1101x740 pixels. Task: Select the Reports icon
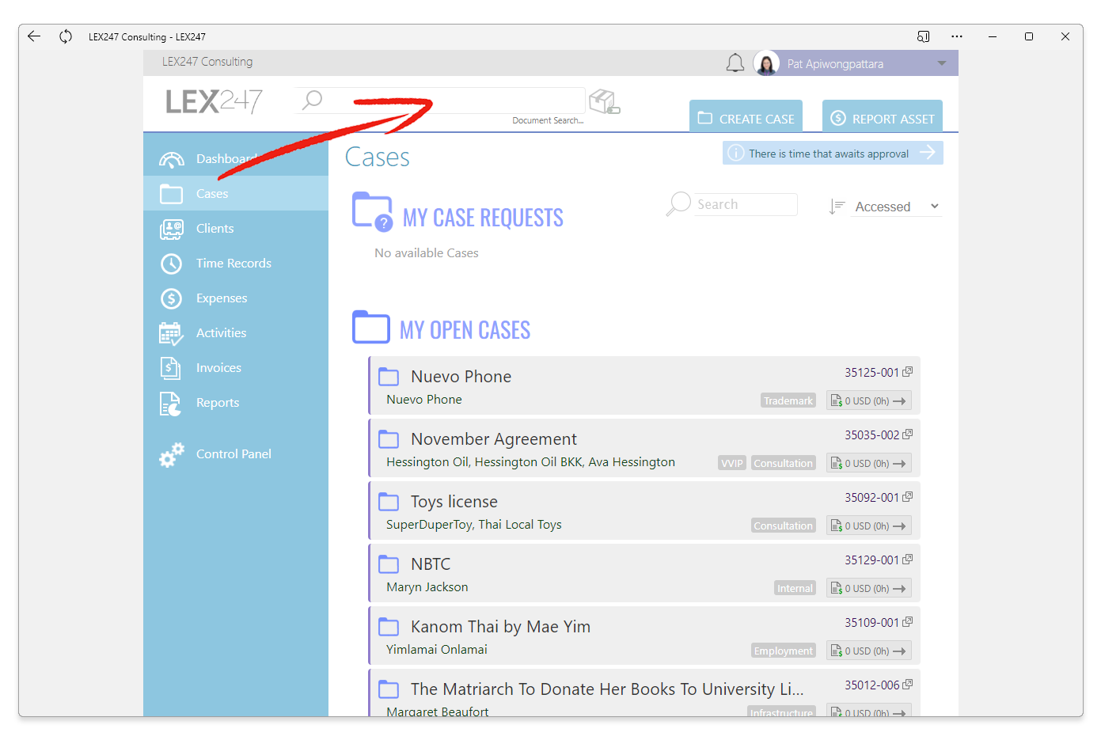pos(171,402)
